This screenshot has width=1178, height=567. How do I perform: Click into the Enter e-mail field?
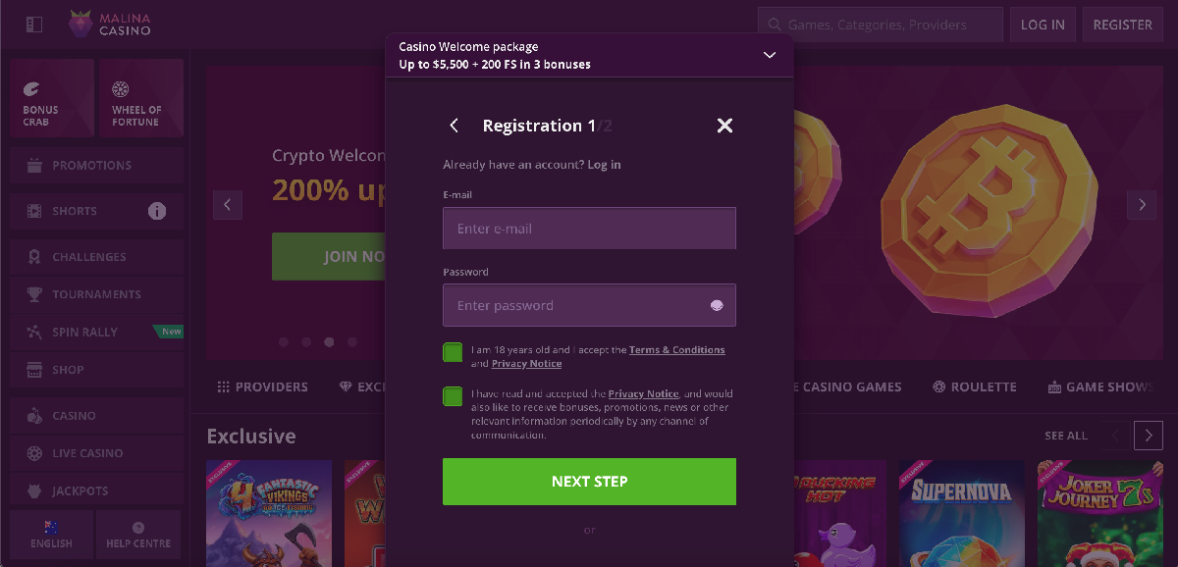pos(589,228)
